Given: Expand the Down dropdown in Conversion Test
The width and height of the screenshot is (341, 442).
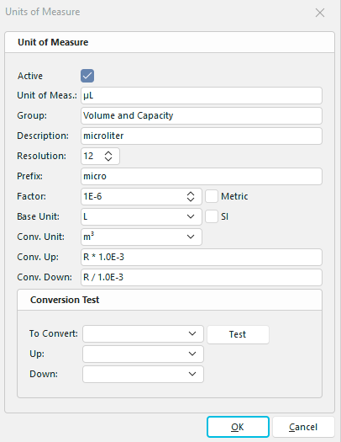Looking at the screenshot, I should (x=192, y=374).
